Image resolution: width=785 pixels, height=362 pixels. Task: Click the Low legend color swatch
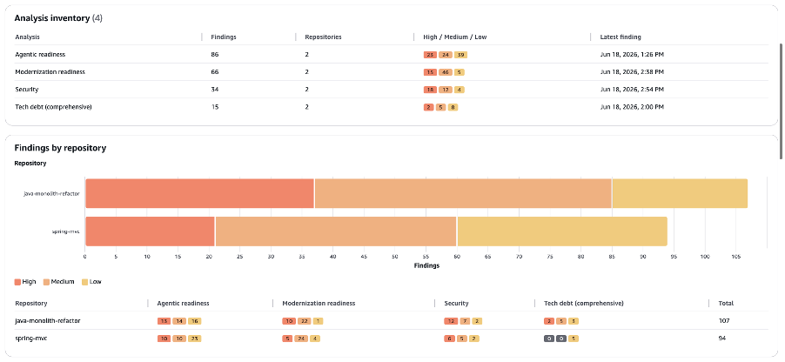(84, 282)
